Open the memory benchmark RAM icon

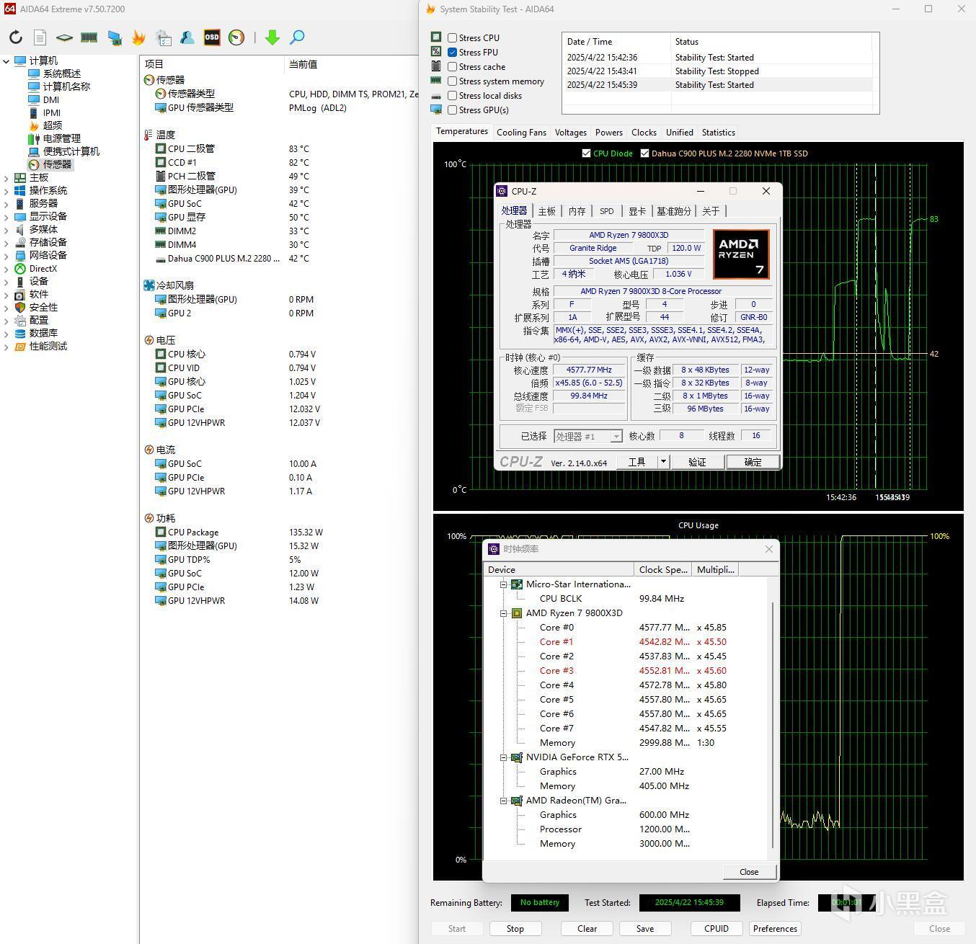tap(89, 37)
